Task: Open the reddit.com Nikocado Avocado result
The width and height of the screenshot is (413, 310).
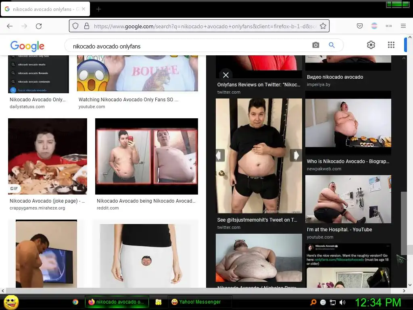Action: (x=146, y=201)
